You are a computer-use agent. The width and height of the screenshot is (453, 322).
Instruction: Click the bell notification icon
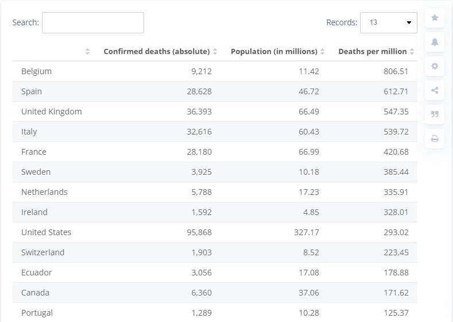tap(435, 42)
